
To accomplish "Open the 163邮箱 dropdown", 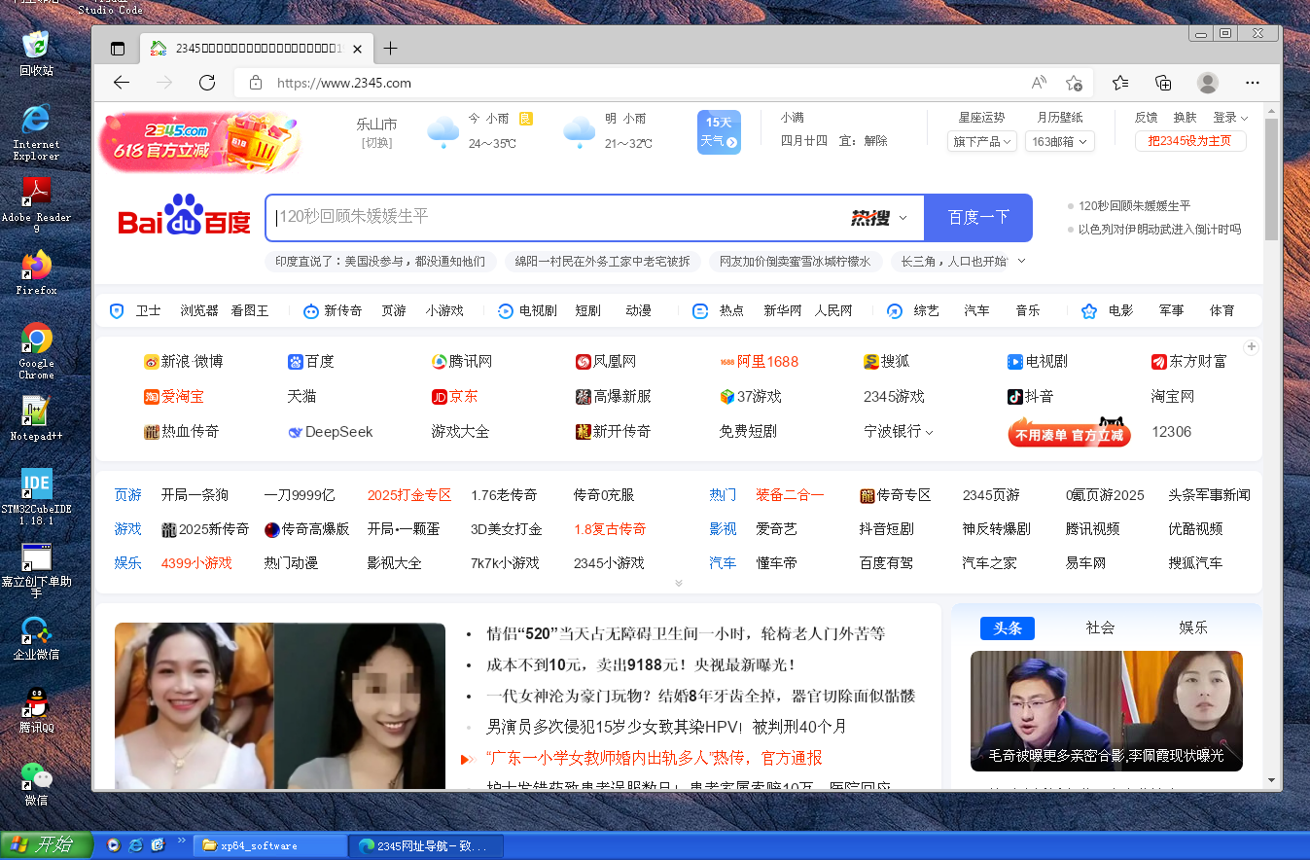I will coord(1059,141).
